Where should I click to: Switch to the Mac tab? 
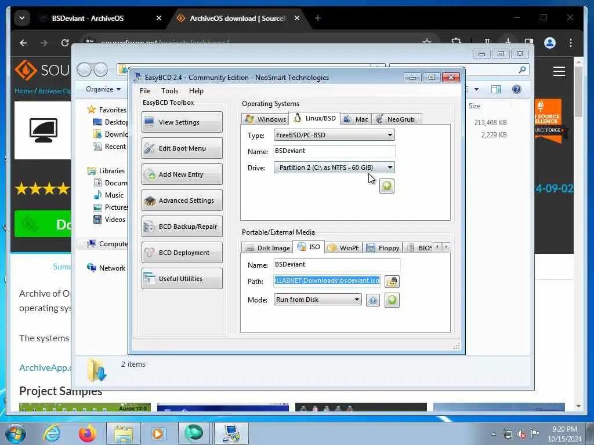click(x=356, y=119)
